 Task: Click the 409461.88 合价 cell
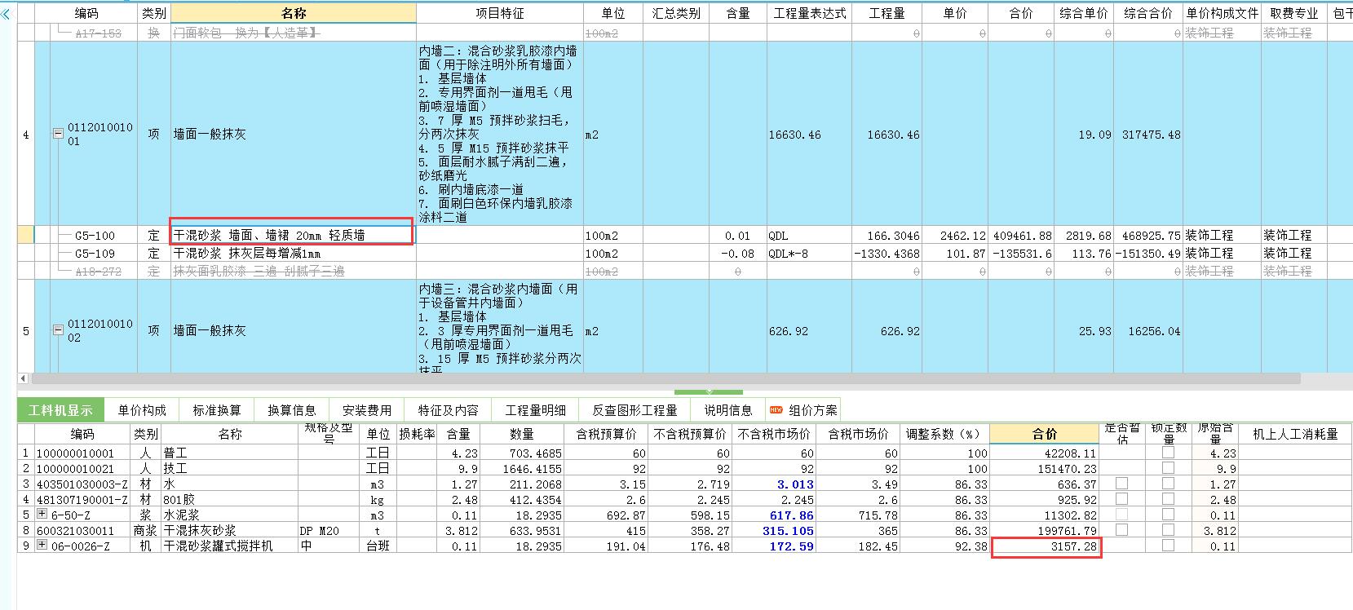click(1021, 235)
